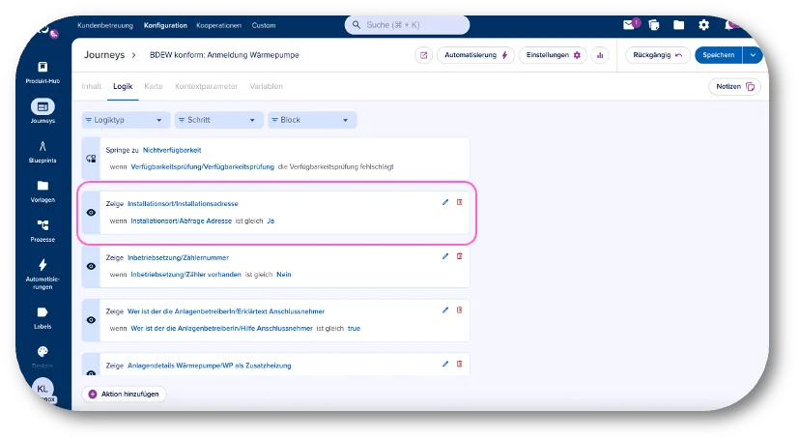Screen dimensions: 799x441
Task: Click the Suche search field
Action: pyautogui.click(x=407, y=24)
